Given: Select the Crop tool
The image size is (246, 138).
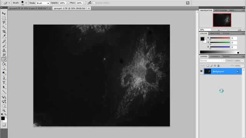Looking at the screenshot, I should pyautogui.click(x=4, y=31).
